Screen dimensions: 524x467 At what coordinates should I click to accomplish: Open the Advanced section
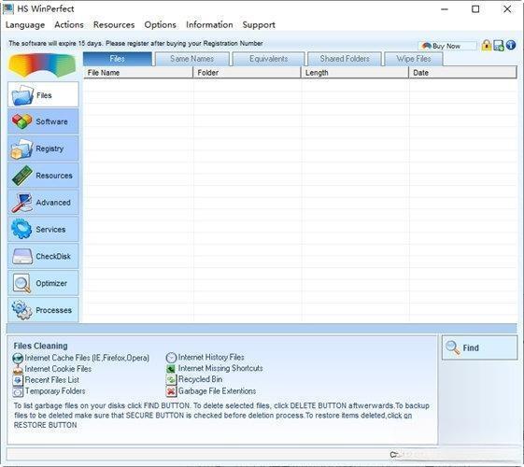[x=43, y=203]
